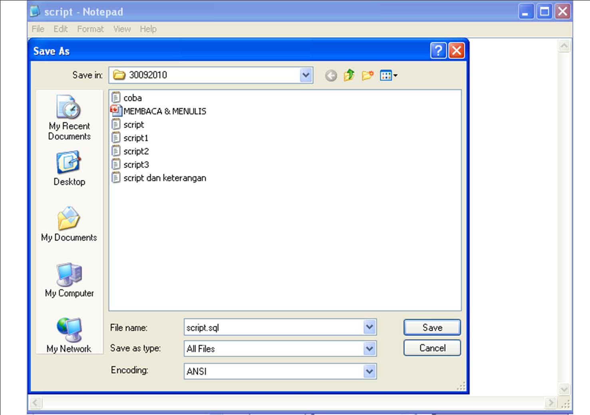Select My Network from the places bar
The image size is (590, 415).
point(69,335)
